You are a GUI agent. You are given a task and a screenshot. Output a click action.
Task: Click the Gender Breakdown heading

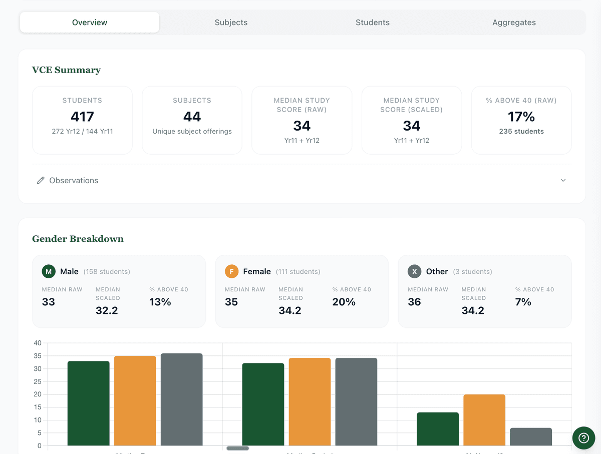[78, 239]
